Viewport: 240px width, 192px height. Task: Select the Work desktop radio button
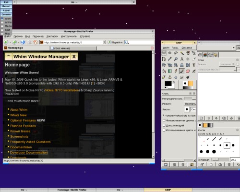2,18
